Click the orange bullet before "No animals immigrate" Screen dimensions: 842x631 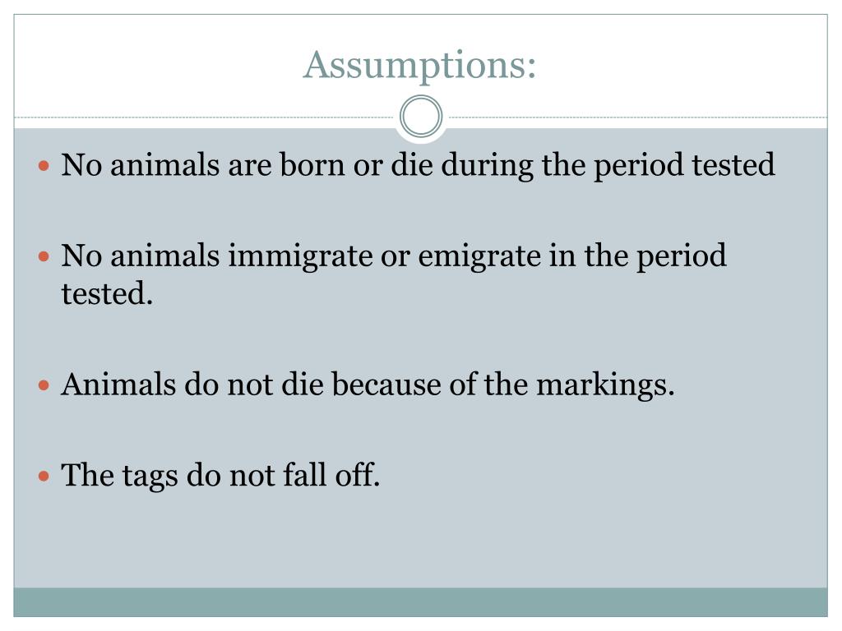pyautogui.click(x=44, y=256)
